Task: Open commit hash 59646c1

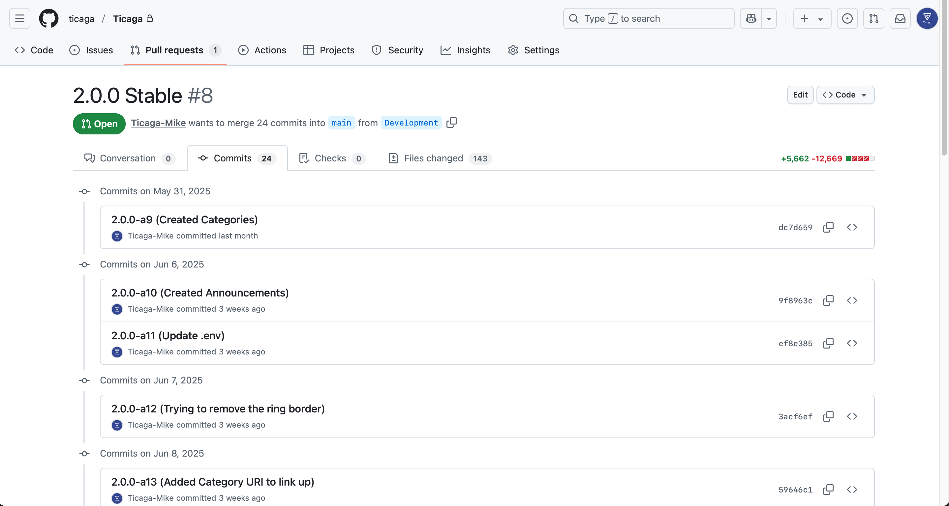Action: click(x=795, y=490)
